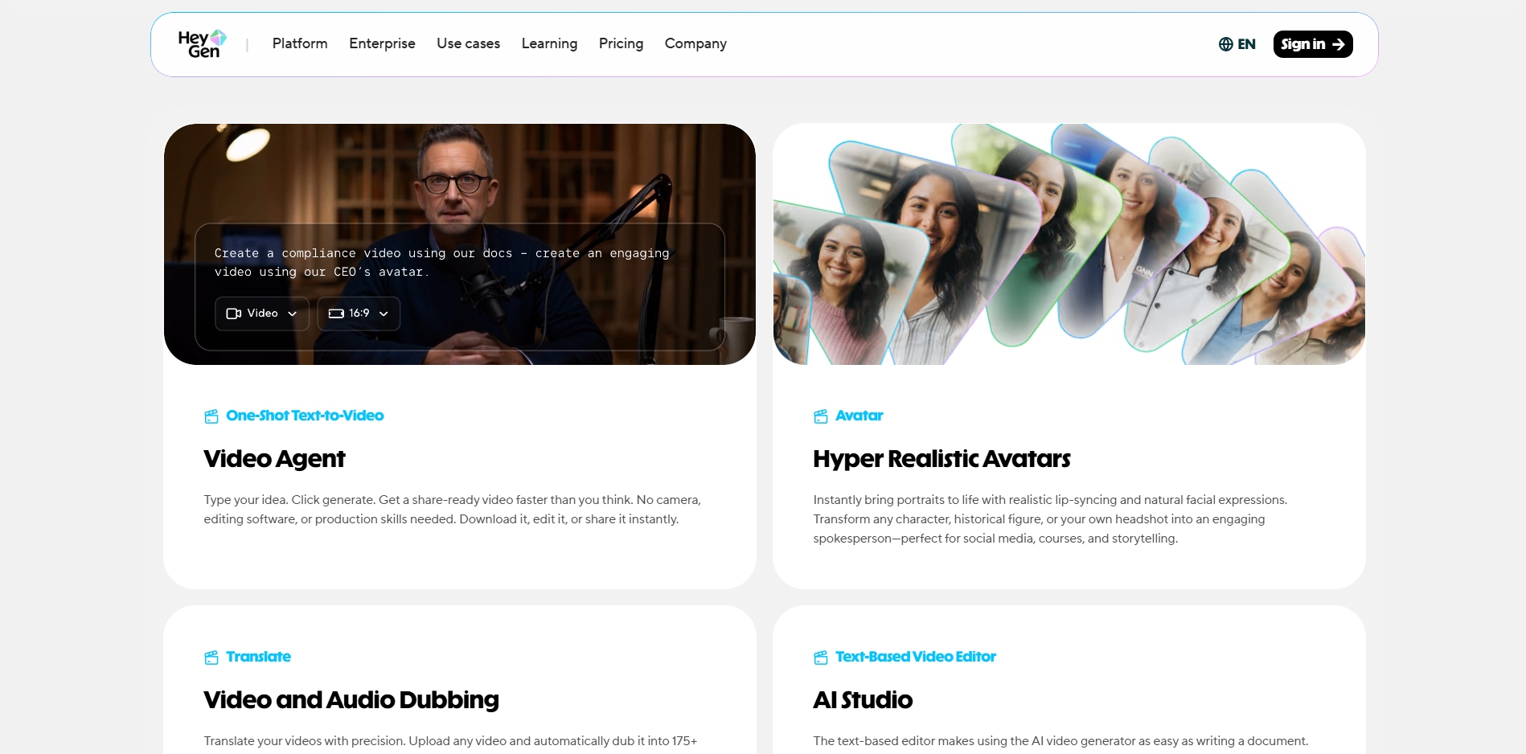The image size is (1526, 754).
Task: Click the Sign in button
Action: coord(1313,44)
